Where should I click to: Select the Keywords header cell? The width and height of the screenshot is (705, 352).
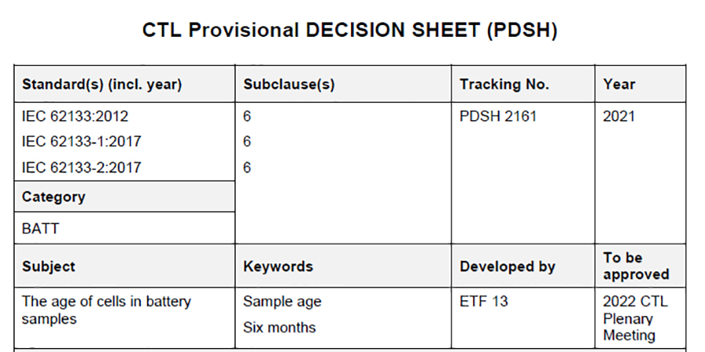[x=278, y=267]
